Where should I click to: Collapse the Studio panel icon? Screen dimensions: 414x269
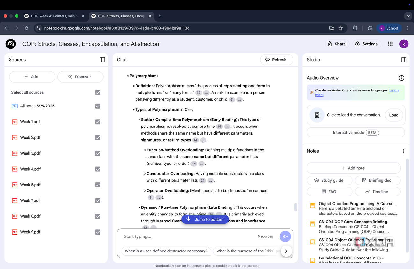point(404,60)
